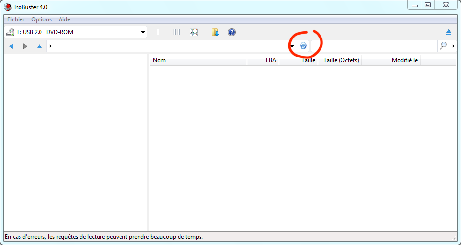Open help via blue question mark icon
This screenshot has width=461, height=245.
pos(232,32)
